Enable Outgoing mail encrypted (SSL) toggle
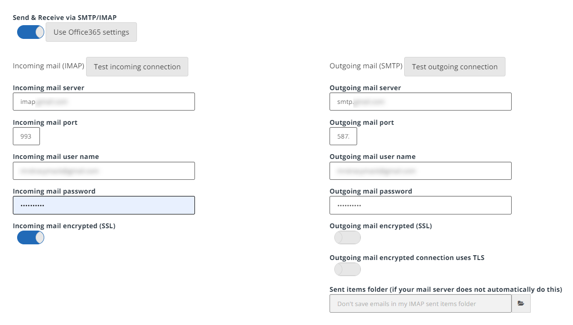The image size is (573, 325). coord(347,238)
